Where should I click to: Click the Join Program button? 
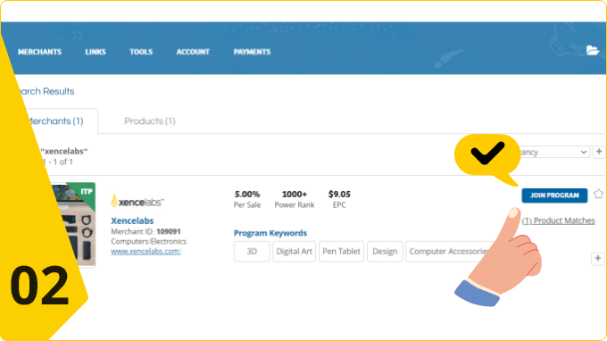click(x=554, y=195)
